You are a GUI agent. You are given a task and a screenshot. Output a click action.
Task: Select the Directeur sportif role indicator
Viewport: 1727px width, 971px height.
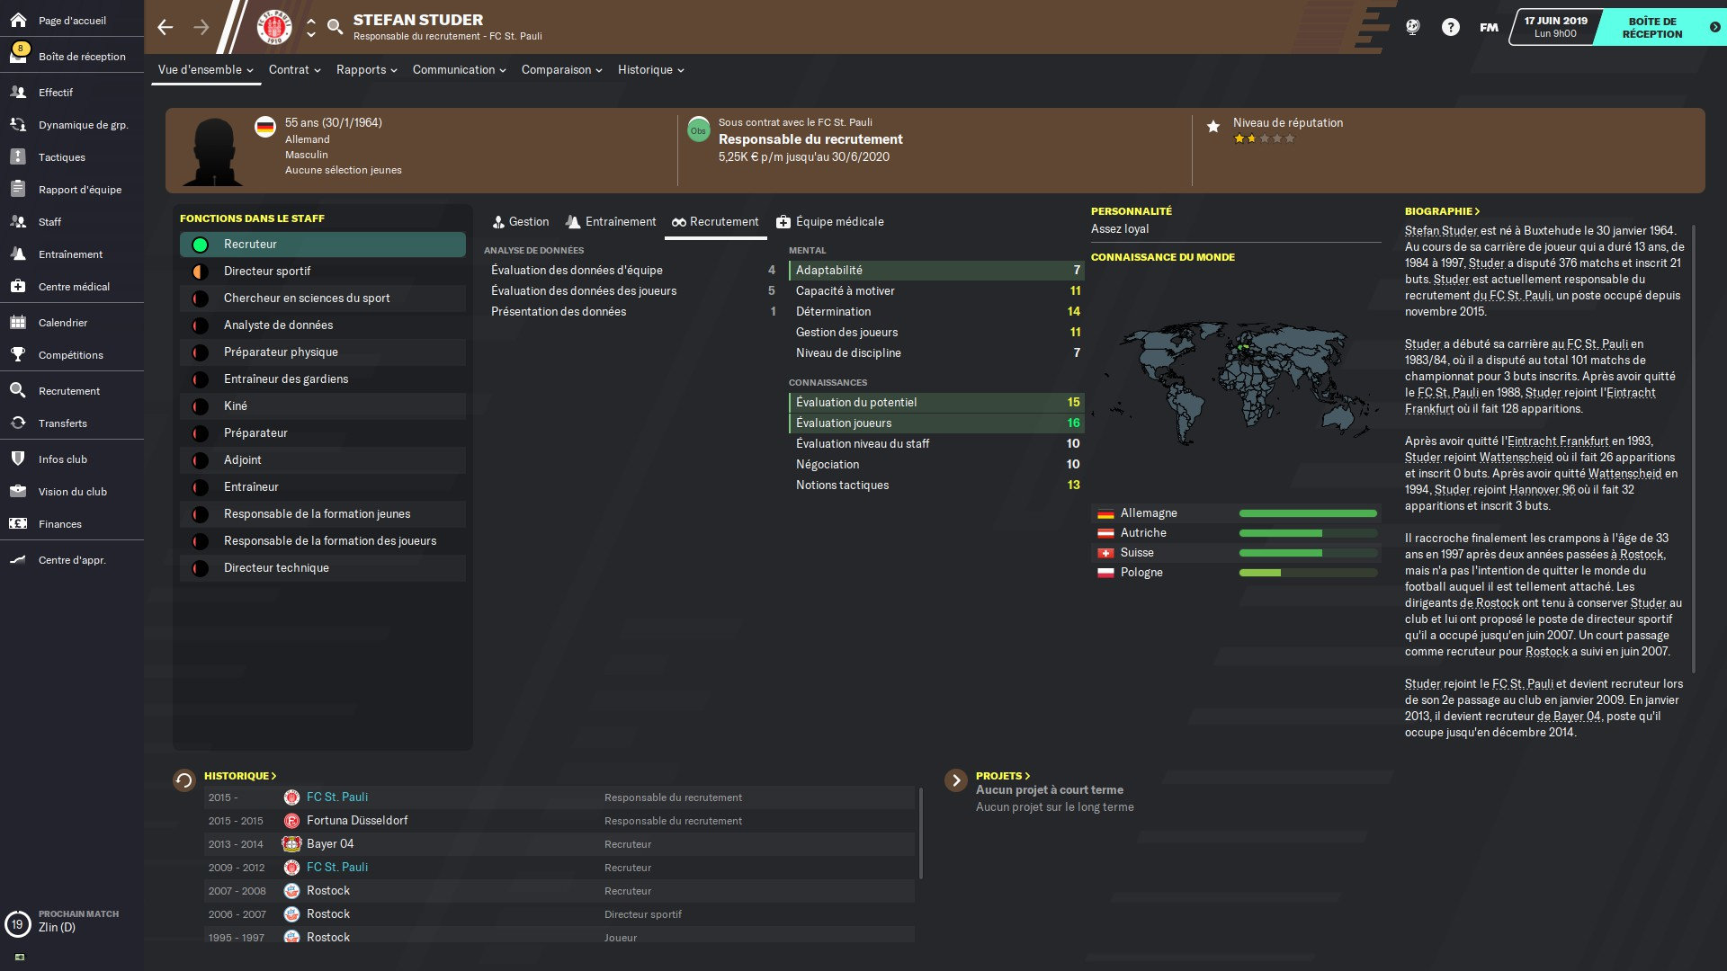[201, 272]
